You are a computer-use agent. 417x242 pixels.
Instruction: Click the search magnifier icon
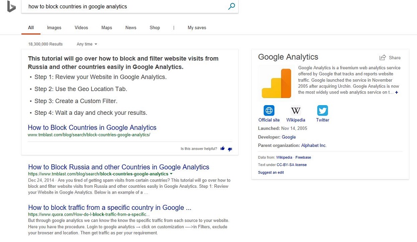tap(231, 6)
